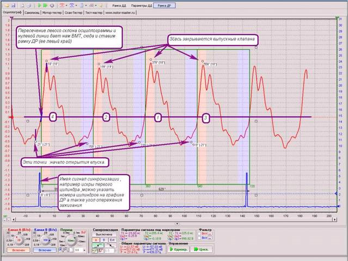Click the 'Параметры ДД' toolbar button
This screenshot has height=261, width=348.
[x=142, y=6]
